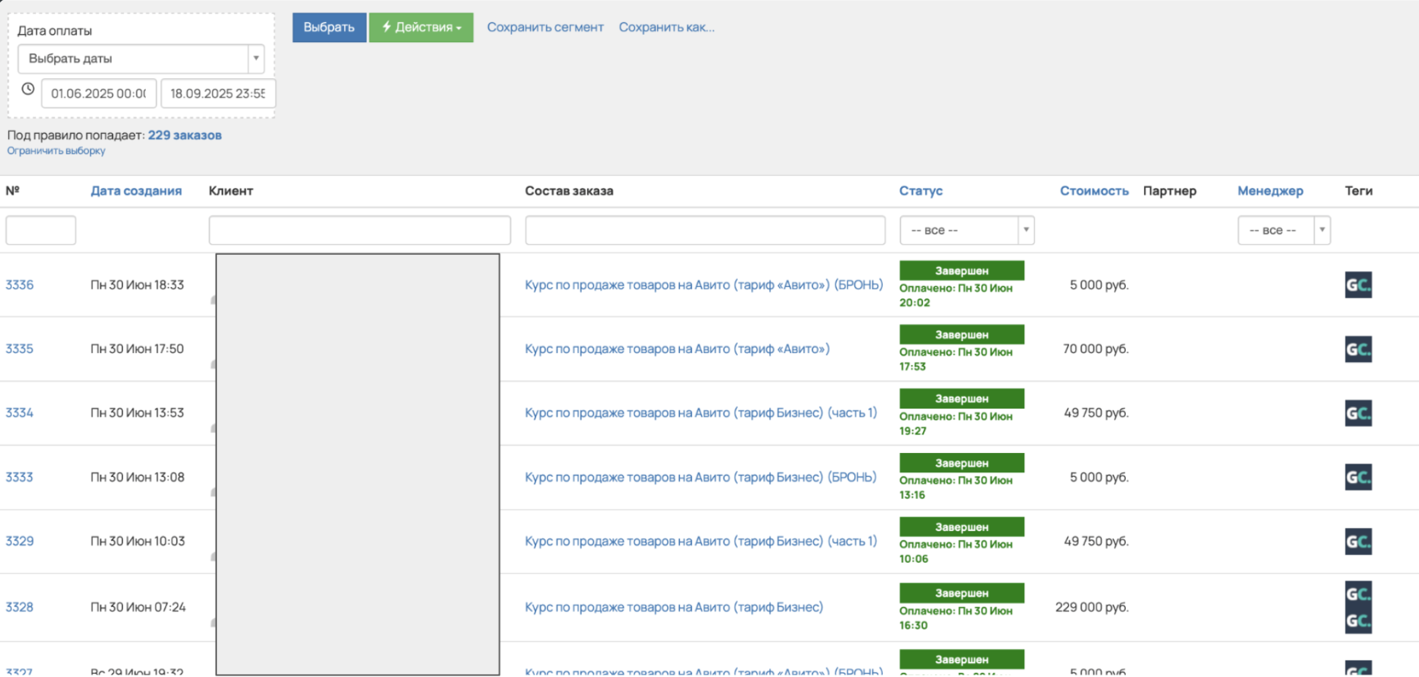Sort orders by Стоимость column header
Viewport: 1419px width, 677px height.
(1093, 191)
